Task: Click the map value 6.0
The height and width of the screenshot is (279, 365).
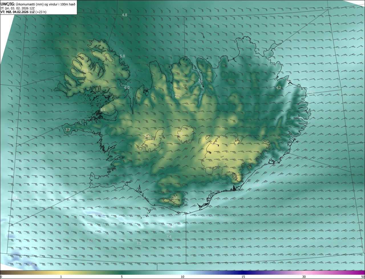Action: coord(127,88)
